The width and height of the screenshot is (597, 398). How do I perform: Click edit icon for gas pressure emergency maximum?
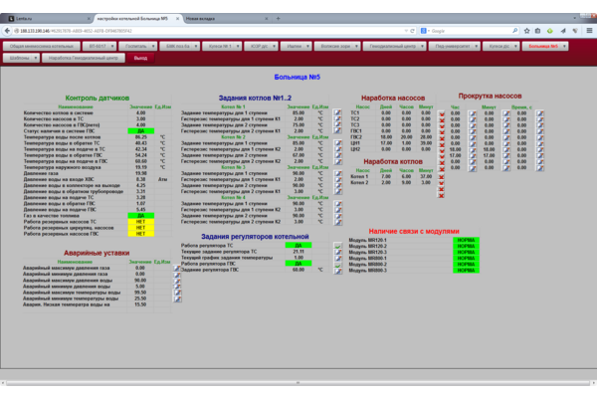[x=178, y=268]
